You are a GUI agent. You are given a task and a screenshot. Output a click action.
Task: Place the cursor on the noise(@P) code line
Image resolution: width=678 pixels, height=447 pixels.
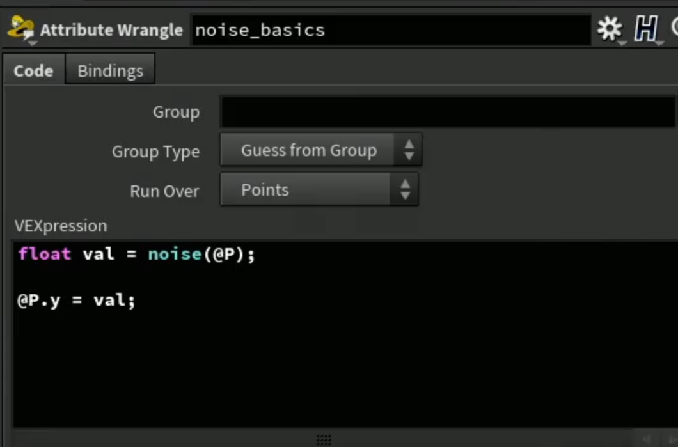pyautogui.click(x=137, y=254)
